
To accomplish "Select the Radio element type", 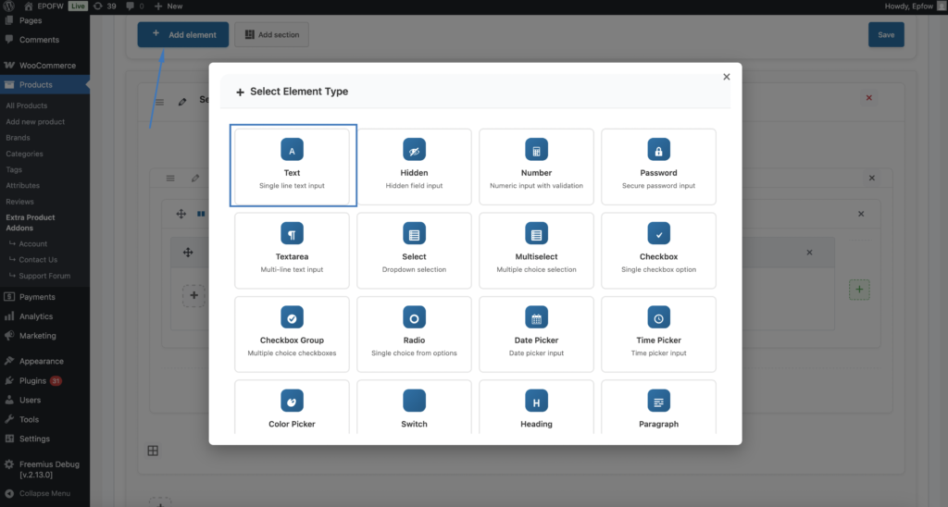I will pos(414,333).
